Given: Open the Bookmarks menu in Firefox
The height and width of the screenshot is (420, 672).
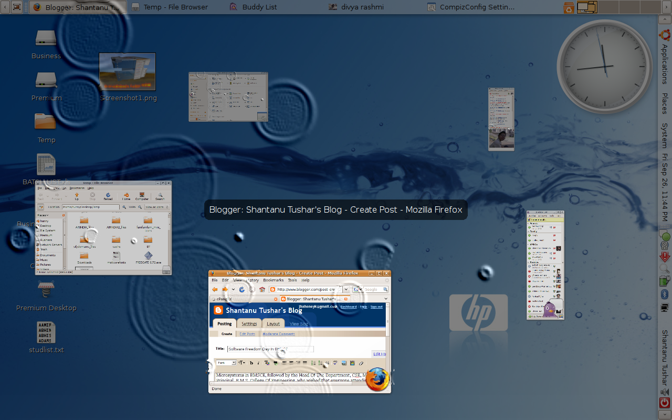Looking at the screenshot, I should coord(273,280).
